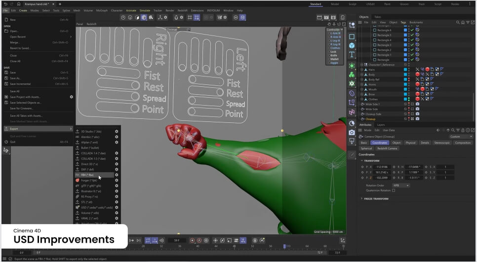The width and height of the screenshot is (477, 262).
Task: Expand the Body object hierarchy
Action: point(362,75)
